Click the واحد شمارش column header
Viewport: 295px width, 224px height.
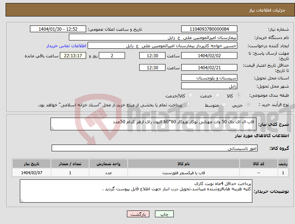click(x=108, y=164)
